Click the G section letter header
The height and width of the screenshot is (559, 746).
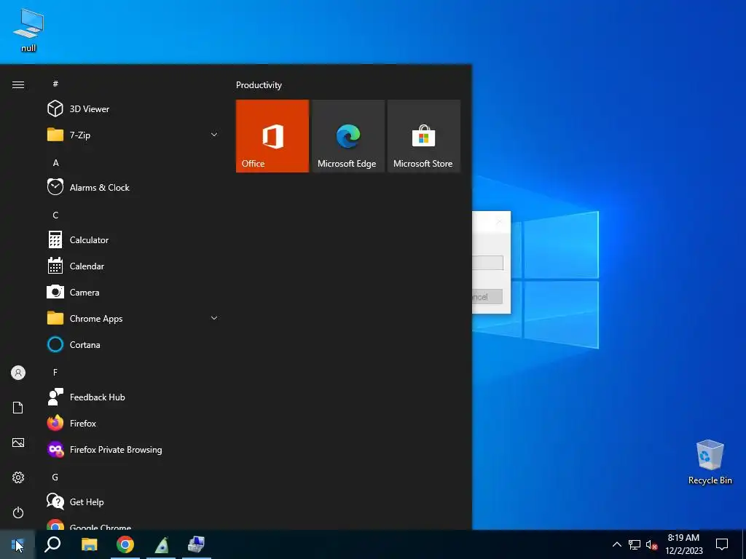pyautogui.click(x=55, y=477)
